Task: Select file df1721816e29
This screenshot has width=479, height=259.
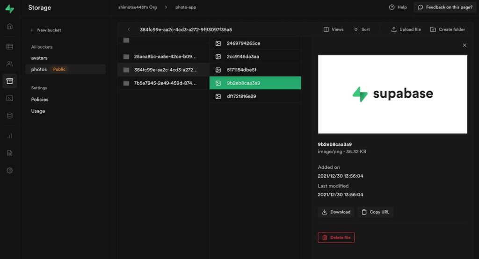Action: coord(255,96)
